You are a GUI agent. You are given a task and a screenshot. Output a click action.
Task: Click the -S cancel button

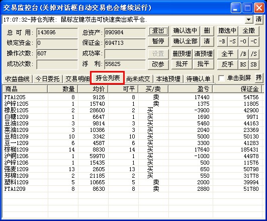[233, 41]
